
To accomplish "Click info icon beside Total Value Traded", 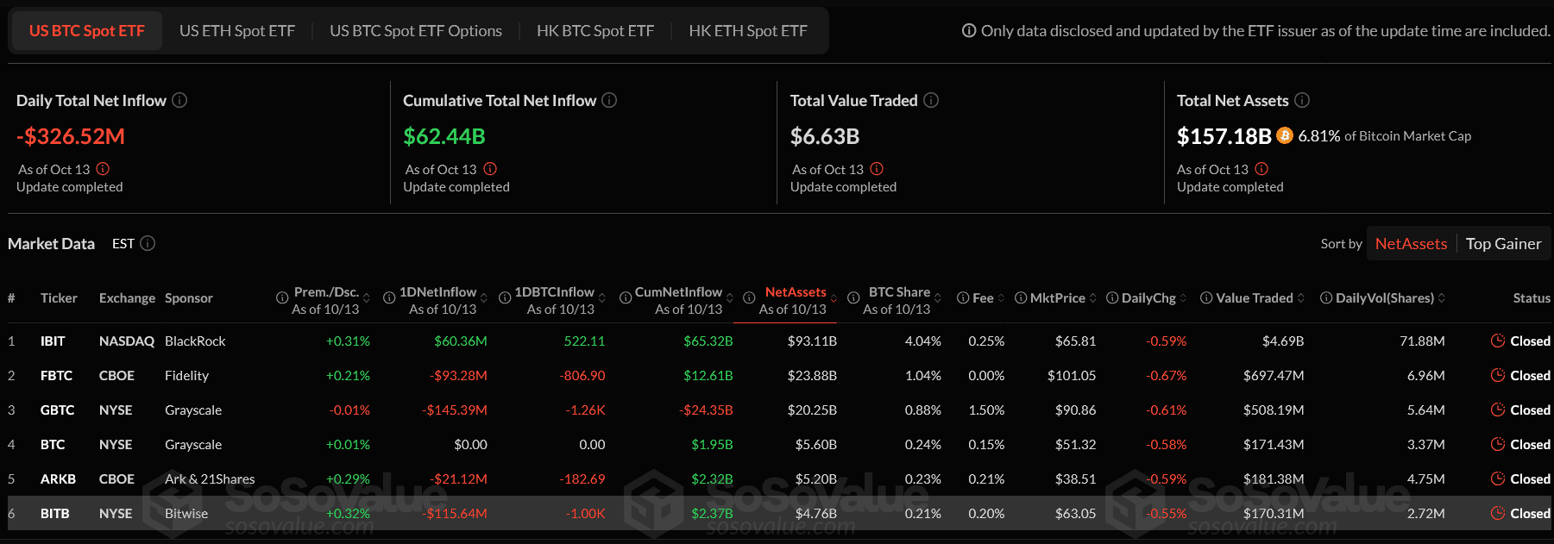I will coord(931,100).
